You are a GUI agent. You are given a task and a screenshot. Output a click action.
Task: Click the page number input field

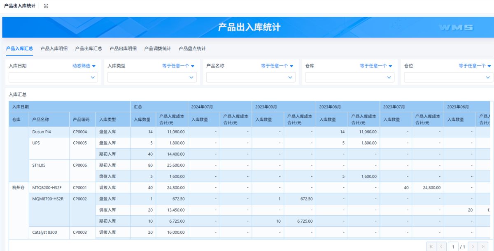point(453,246)
